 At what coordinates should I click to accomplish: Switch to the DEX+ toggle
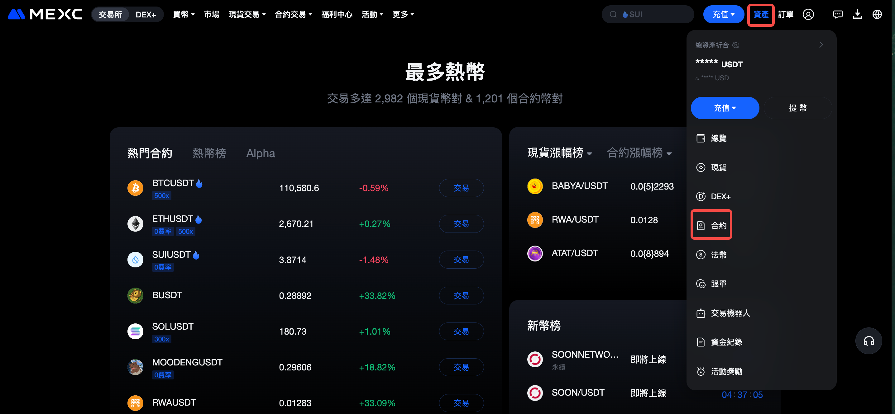pyautogui.click(x=146, y=15)
